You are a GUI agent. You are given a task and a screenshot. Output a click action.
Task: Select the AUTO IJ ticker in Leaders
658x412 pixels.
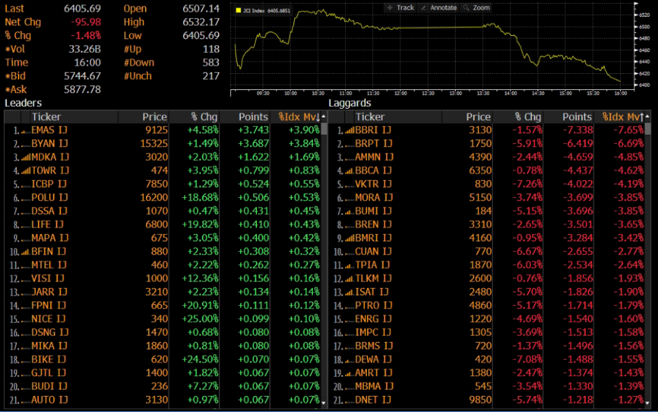click(49, 400)
